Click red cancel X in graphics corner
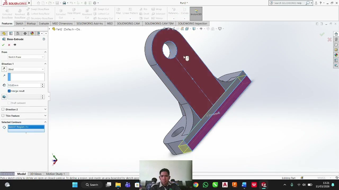This screenshot has height=190, width=339. tap(329, 40)
